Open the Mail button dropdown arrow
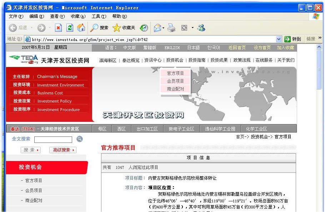This screenshot has height=212, width=325. [x=163, y=28]
